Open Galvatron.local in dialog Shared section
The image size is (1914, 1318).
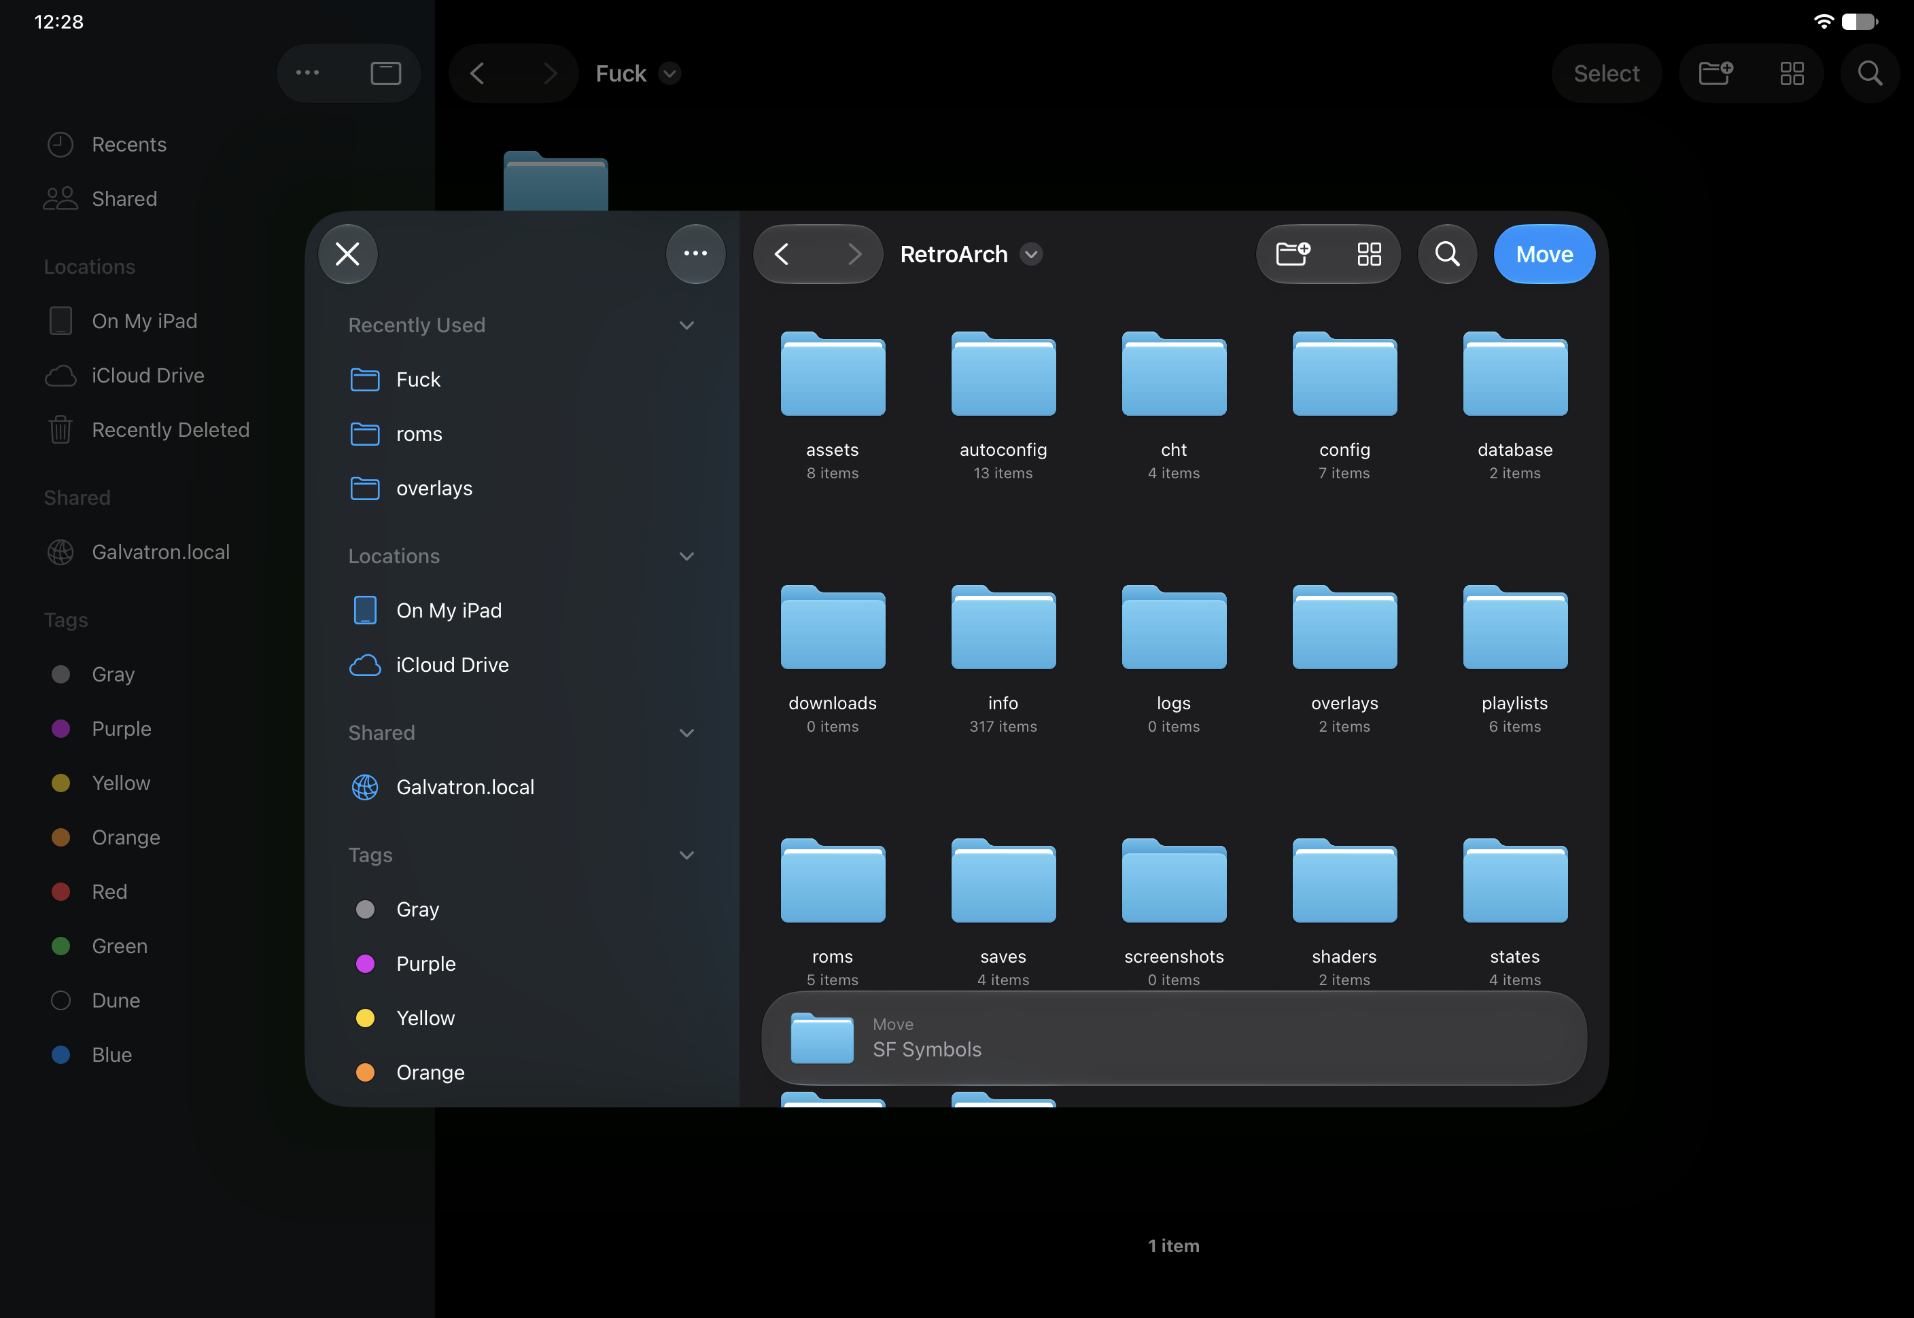coord(522,788)
